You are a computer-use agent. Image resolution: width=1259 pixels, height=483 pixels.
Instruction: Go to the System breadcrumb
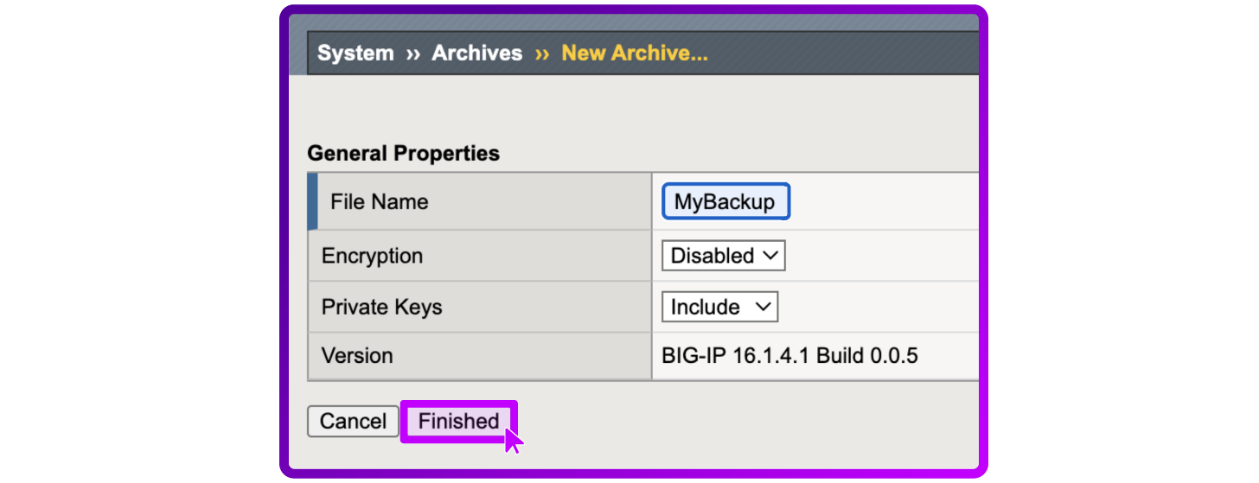point(355,53)
